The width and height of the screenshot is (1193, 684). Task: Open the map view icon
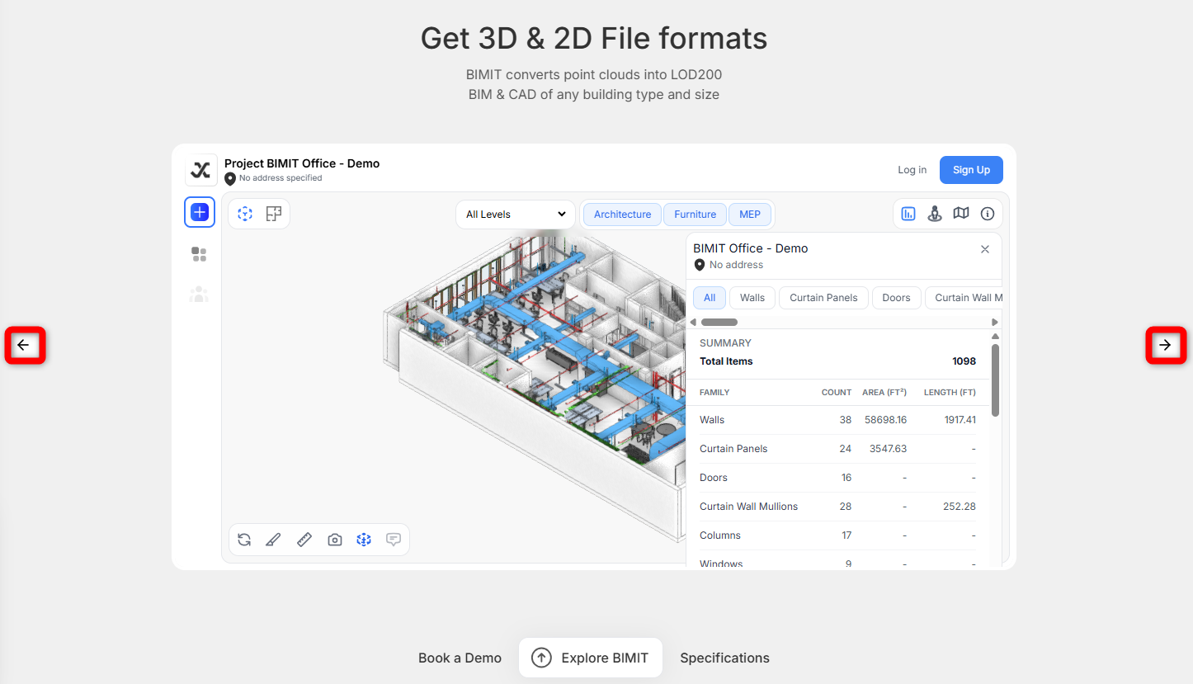click(961, 214)
